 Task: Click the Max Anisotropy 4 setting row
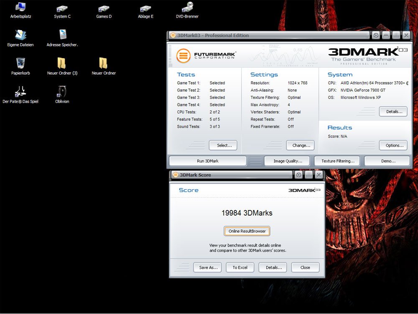(270, 105)
